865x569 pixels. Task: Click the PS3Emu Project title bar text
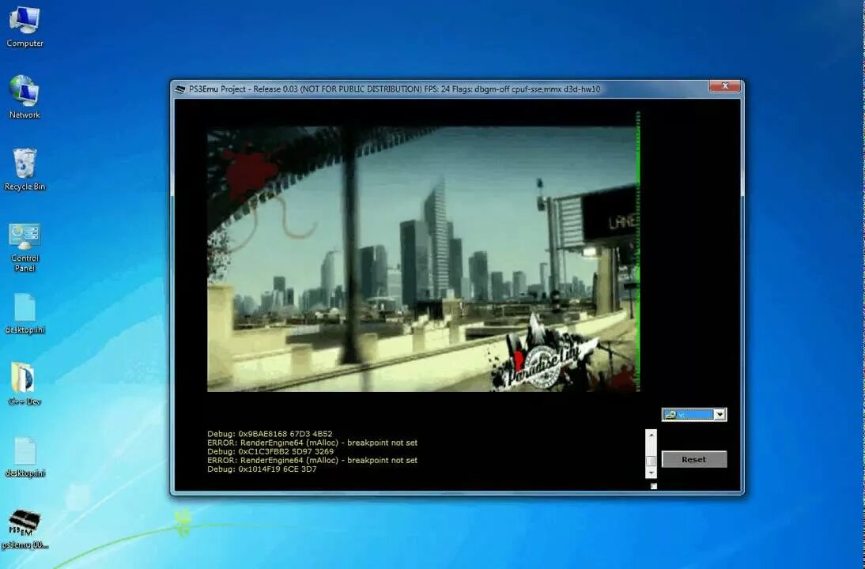tap(395, 89)
